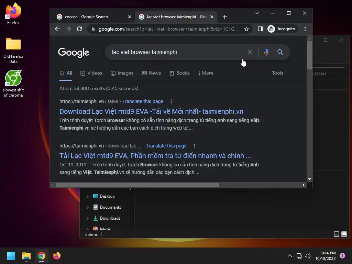352x264 pixels.
Task: Switch File Explorer to details view
Action: coord(336,234)
